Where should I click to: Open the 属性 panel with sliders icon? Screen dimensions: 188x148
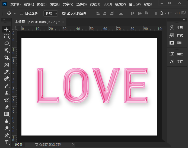pos(176,54)
